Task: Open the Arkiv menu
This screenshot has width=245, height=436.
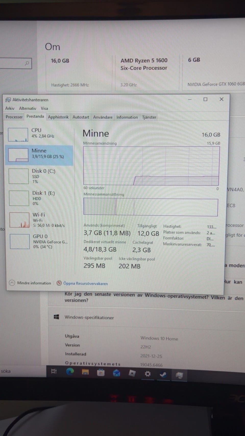Action: [x=10, y=108]
